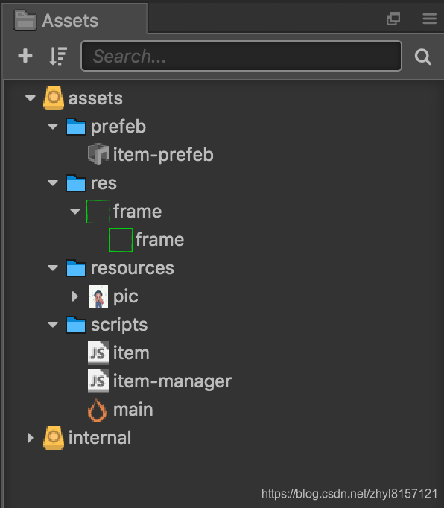Expand the internal database arrow
The width and height of the screenshot is (444, 508).
tap(30, 438)
